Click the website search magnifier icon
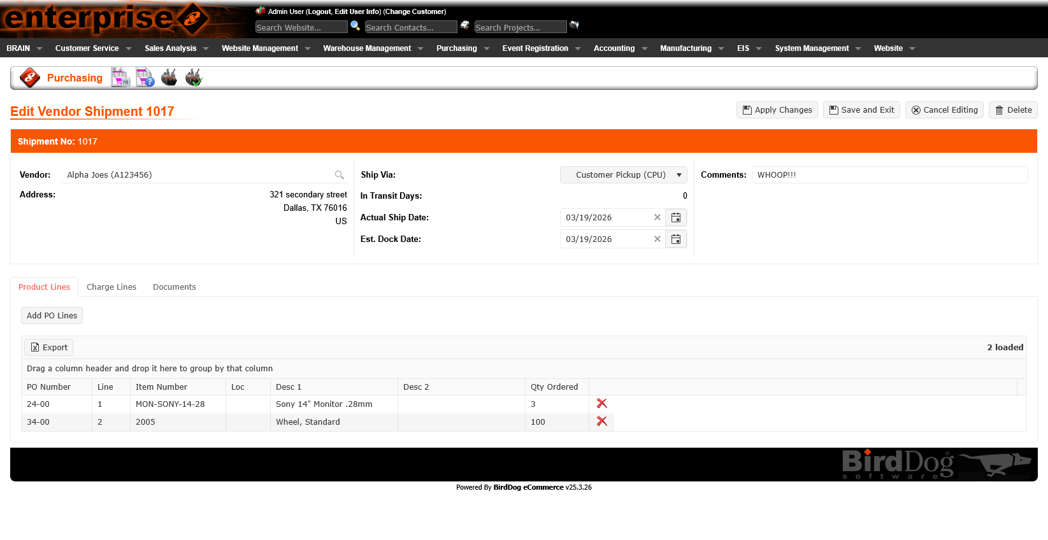Screen dimensions: 1048x540 click(x=355, y=25)
